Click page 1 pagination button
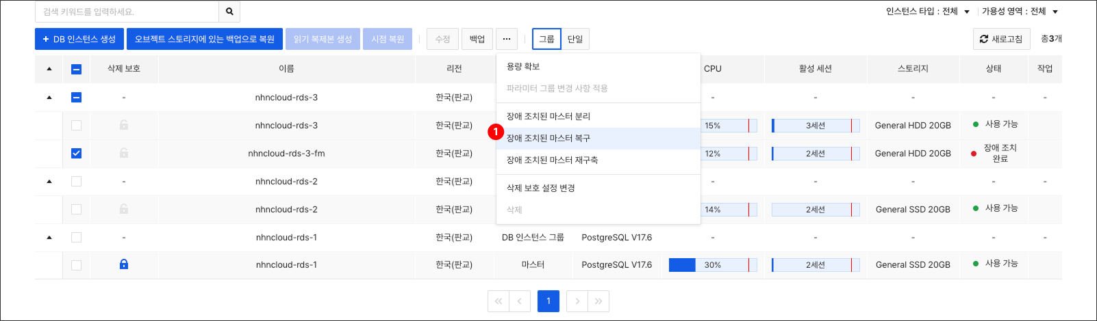 [548, 301]
